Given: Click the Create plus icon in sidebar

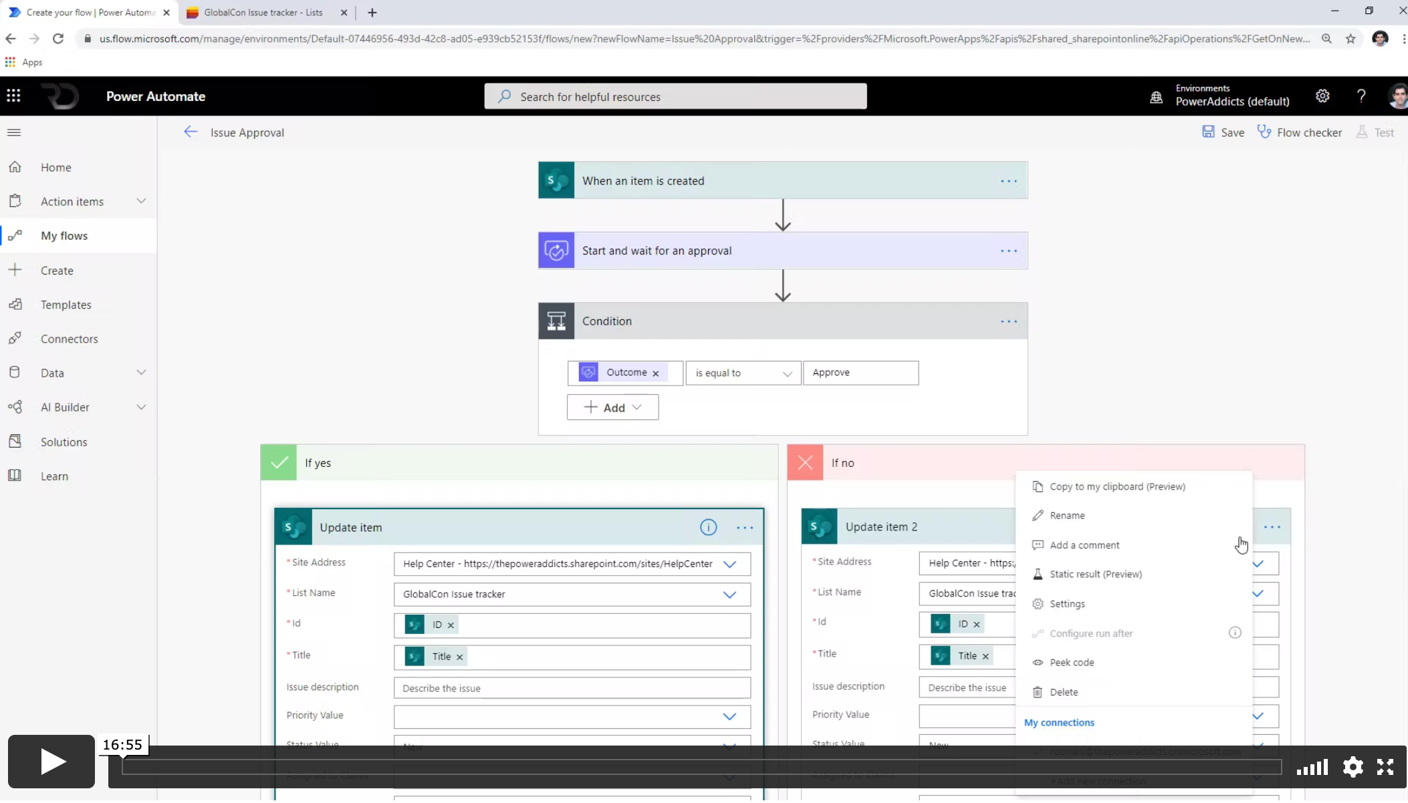Looking at the screenshot, I should [15, 270].
